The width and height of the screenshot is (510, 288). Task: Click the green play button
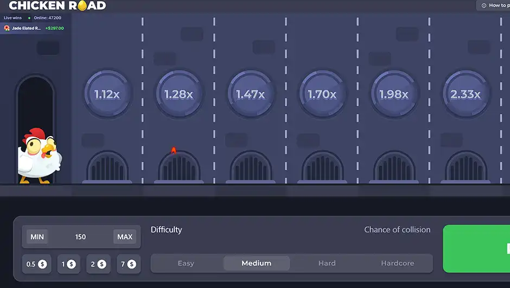[476, 248]
